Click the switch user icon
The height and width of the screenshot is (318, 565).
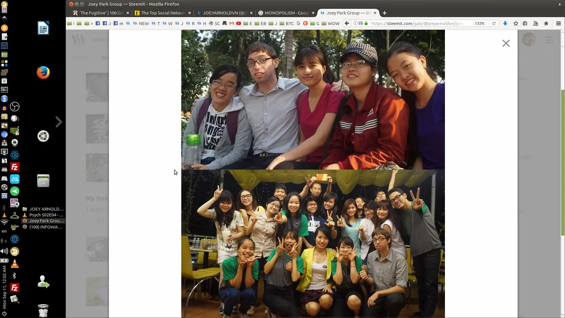43,282
